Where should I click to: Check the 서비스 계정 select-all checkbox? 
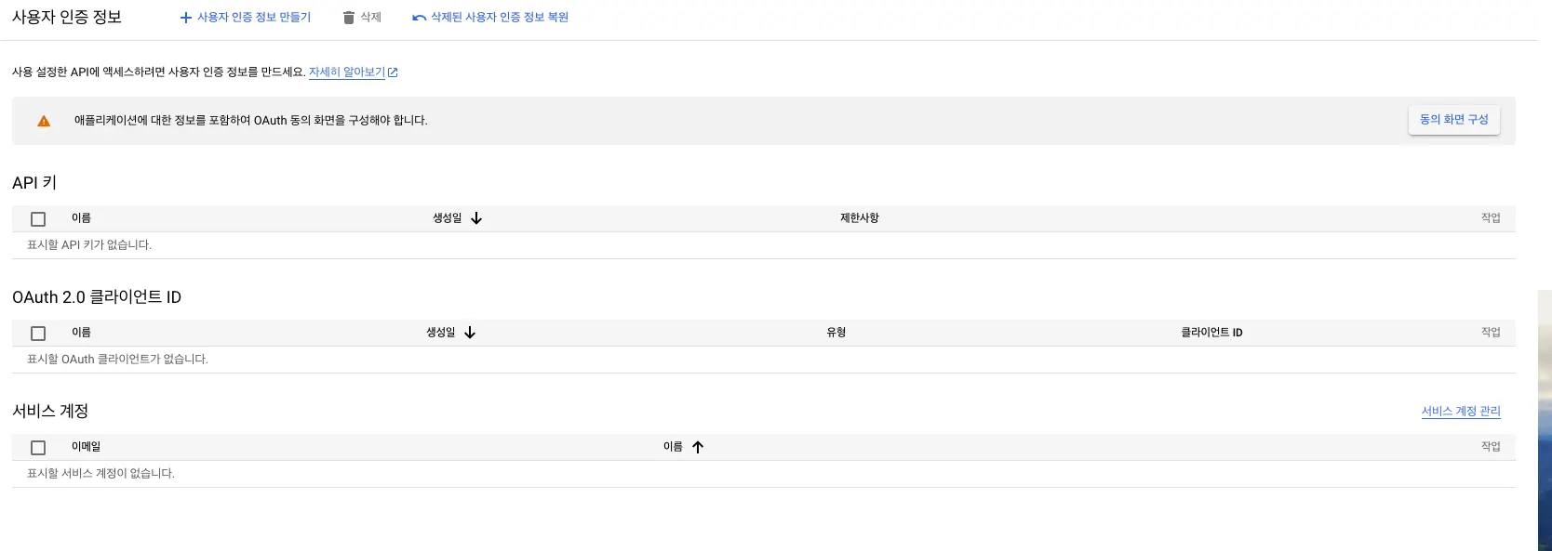[38, 448]
